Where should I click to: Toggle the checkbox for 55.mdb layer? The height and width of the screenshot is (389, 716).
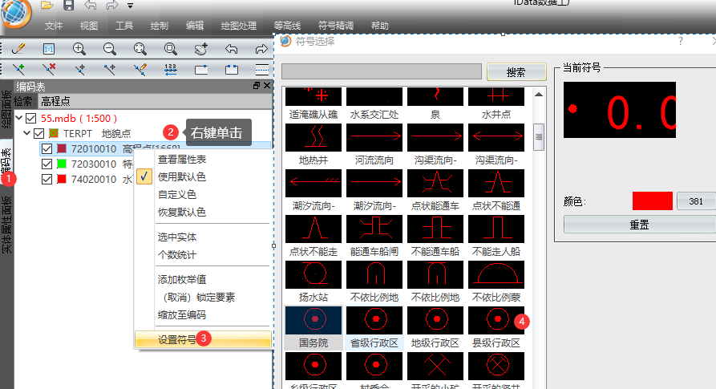click(31, 118)
